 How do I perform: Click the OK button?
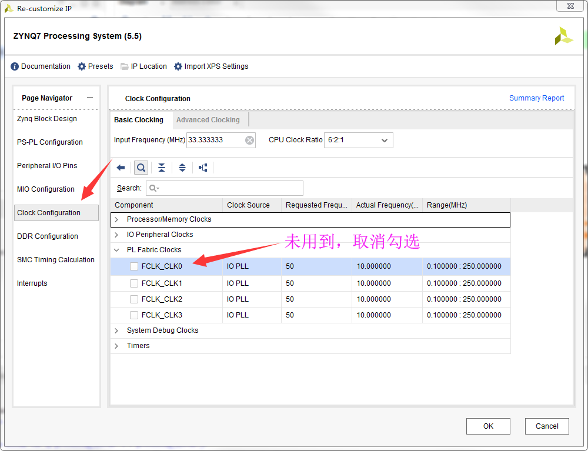tap(488, 426)
